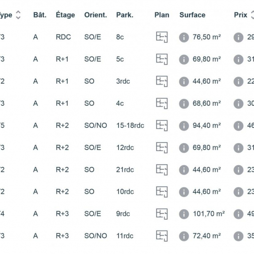This screenshot has height=254, width=254.
Task: Click the Étage column header
Action: [x=65, y=15]
